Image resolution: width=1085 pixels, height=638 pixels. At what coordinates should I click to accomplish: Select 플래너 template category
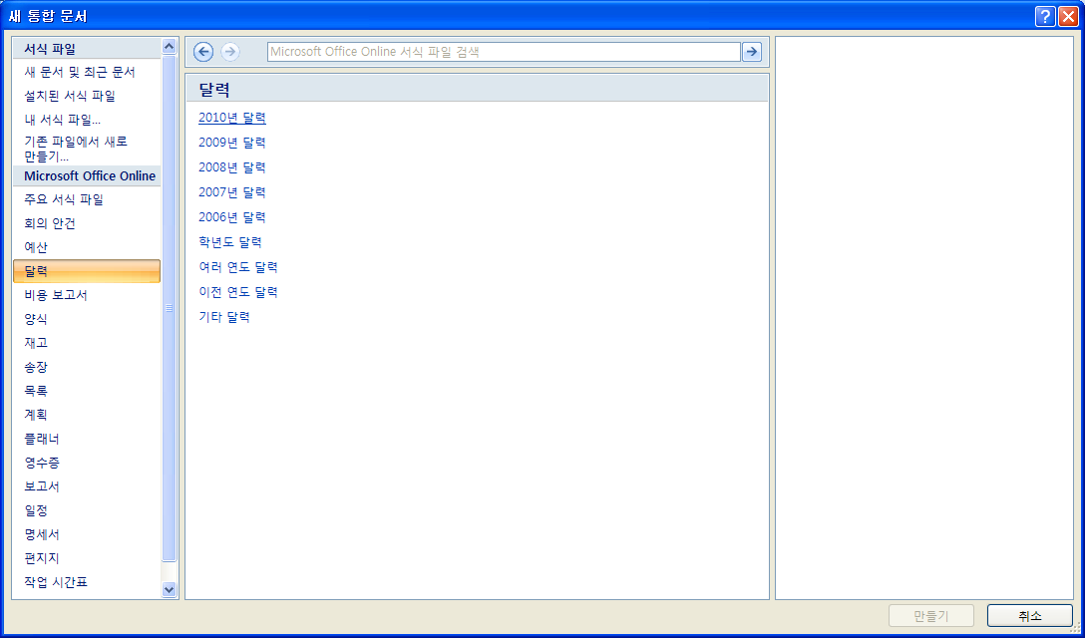(87, 439)
